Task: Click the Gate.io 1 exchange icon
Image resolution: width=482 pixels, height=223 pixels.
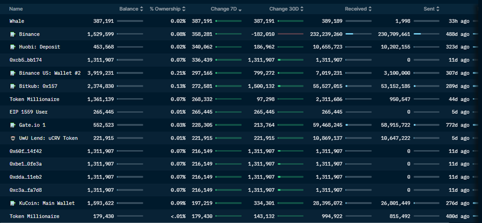Action: click(13, 125)
